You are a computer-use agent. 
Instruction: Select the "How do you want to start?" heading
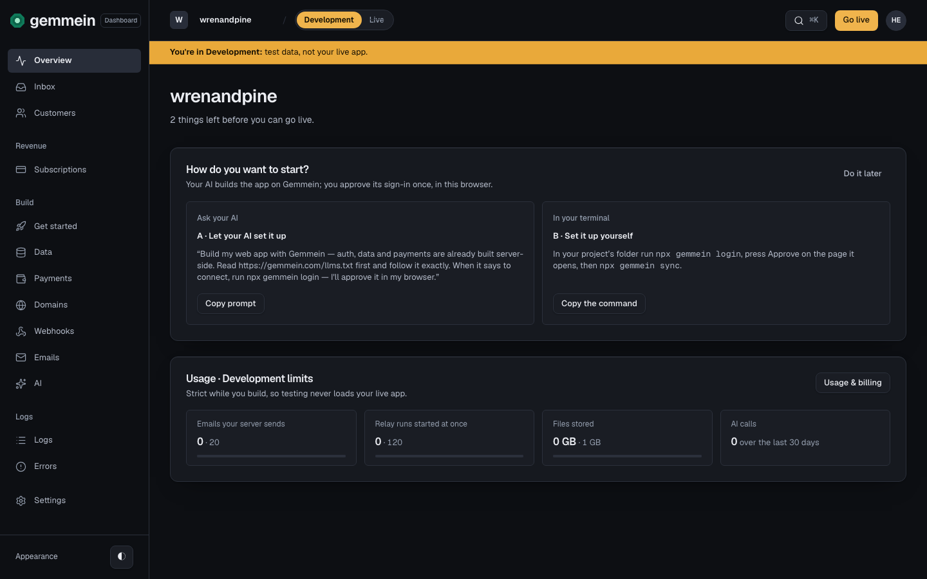pyautogui.click(x=247, y=170)
